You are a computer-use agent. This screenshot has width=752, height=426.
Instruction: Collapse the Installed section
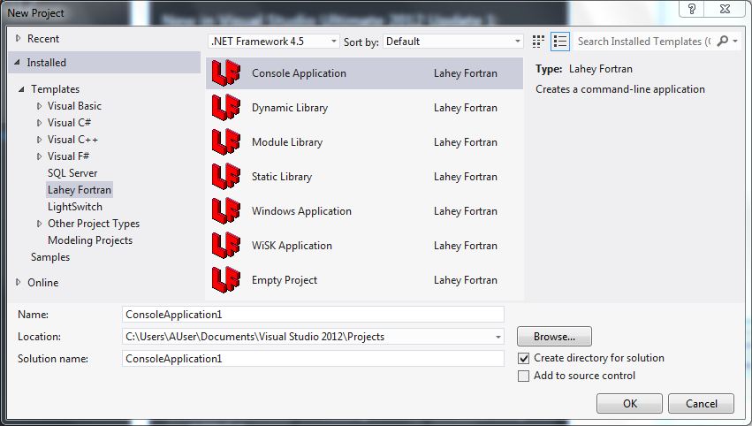coord(18,63)
